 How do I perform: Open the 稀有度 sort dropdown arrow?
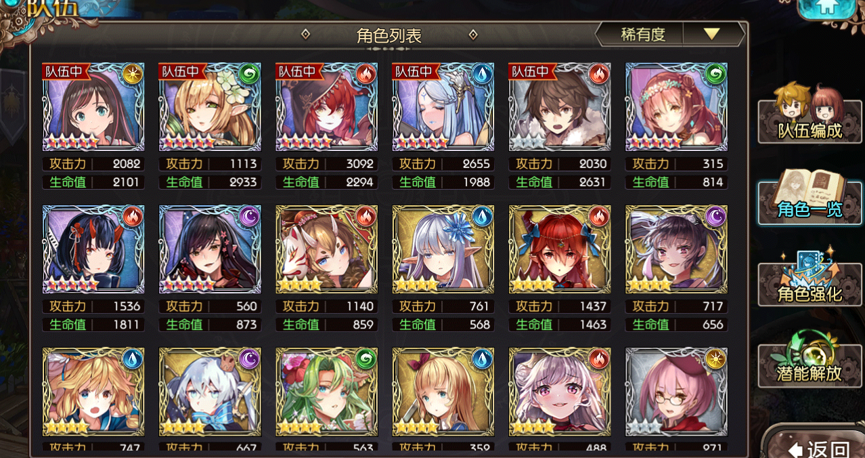[x=711, y=34]
